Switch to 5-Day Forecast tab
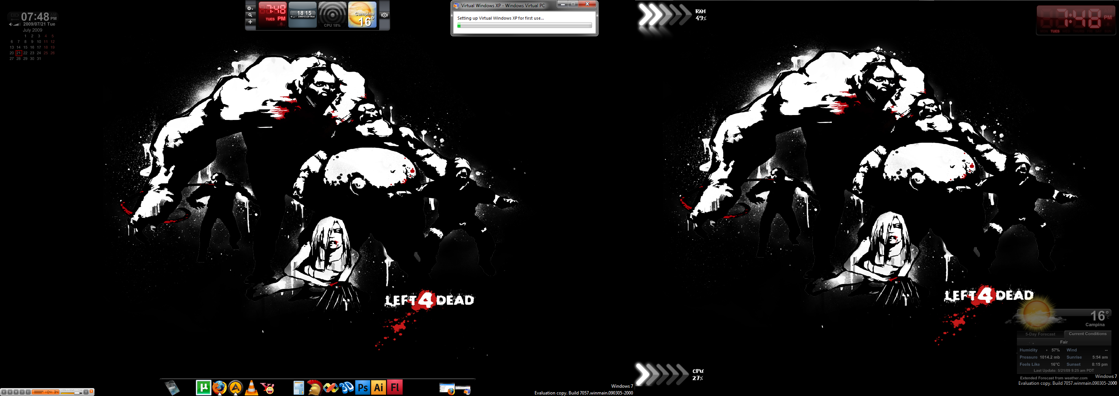Screen dimensions: 1119x396 1040,334
